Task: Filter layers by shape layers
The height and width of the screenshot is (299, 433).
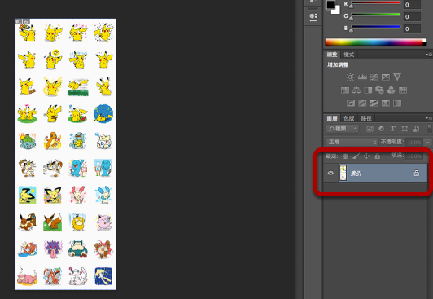Action: (405, 129)
